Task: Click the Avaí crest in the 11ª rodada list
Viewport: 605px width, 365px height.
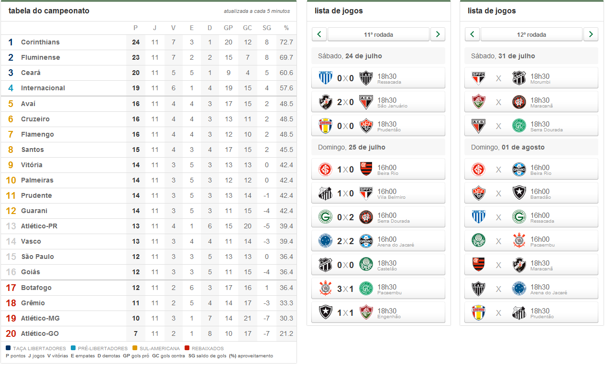Action: pos(326,78)
